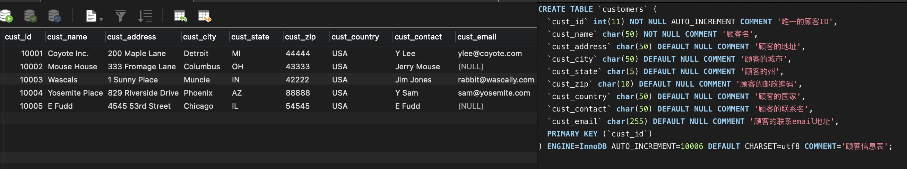Click the sort rows icon
907x169 pixels.
pyautogui.click(x=145, y=16)
